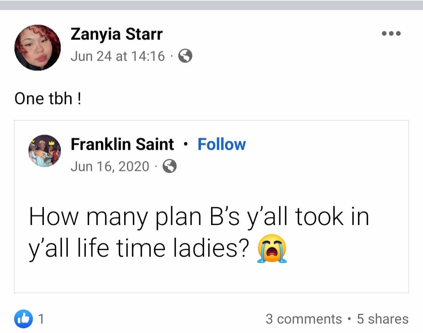Open the three-dot post options menu
The image size is (423, 333).
coord(391,34)
